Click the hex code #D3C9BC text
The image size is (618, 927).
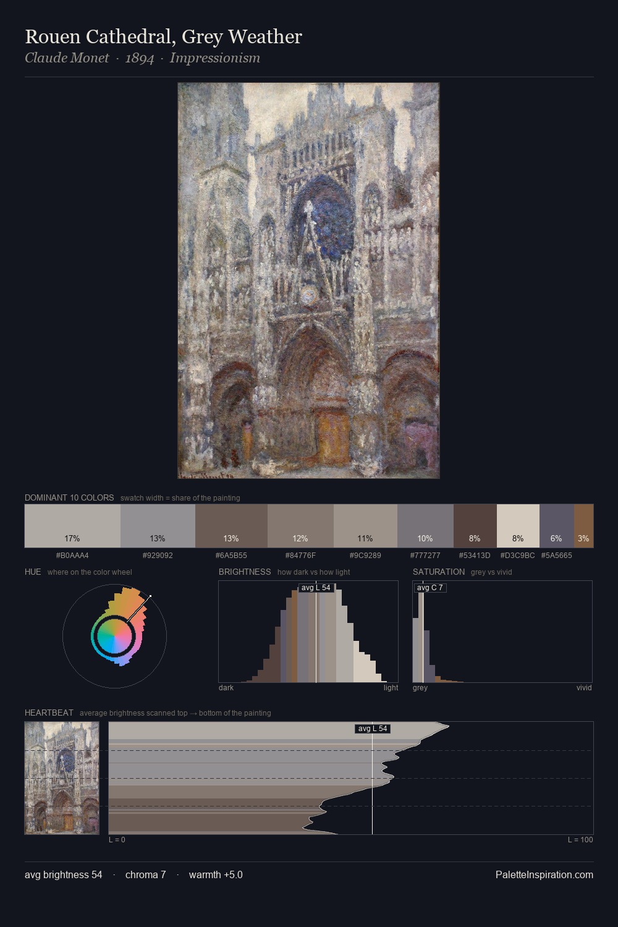[x=518, y=555]
